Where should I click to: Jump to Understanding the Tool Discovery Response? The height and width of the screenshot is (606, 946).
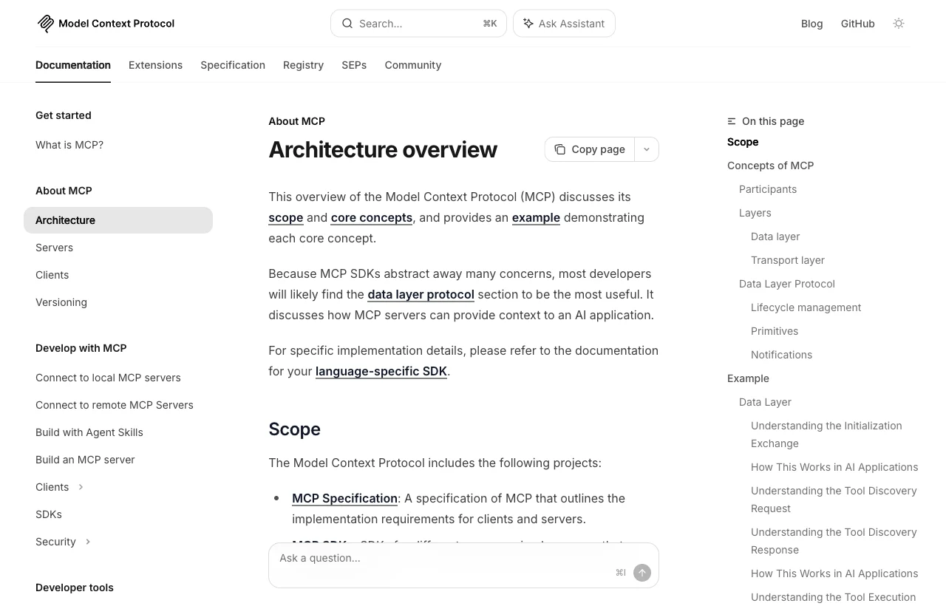coord(834,541)
